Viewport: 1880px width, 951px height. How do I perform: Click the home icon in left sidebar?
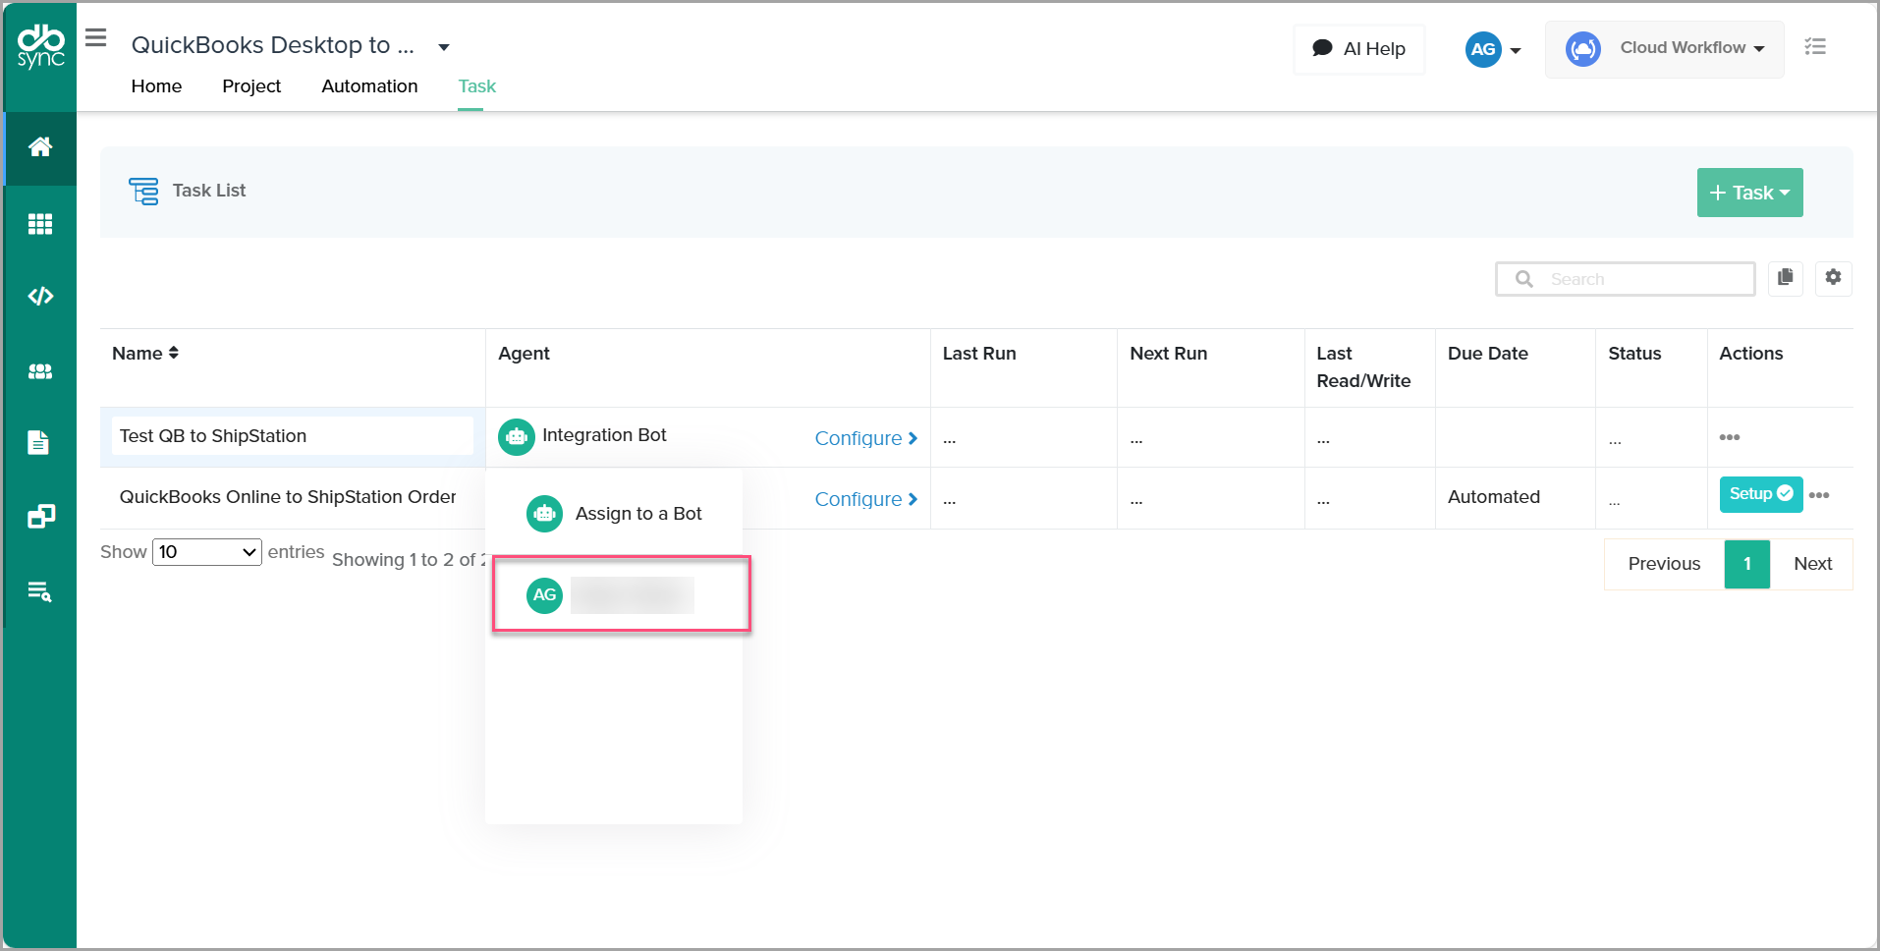(40, 147)
